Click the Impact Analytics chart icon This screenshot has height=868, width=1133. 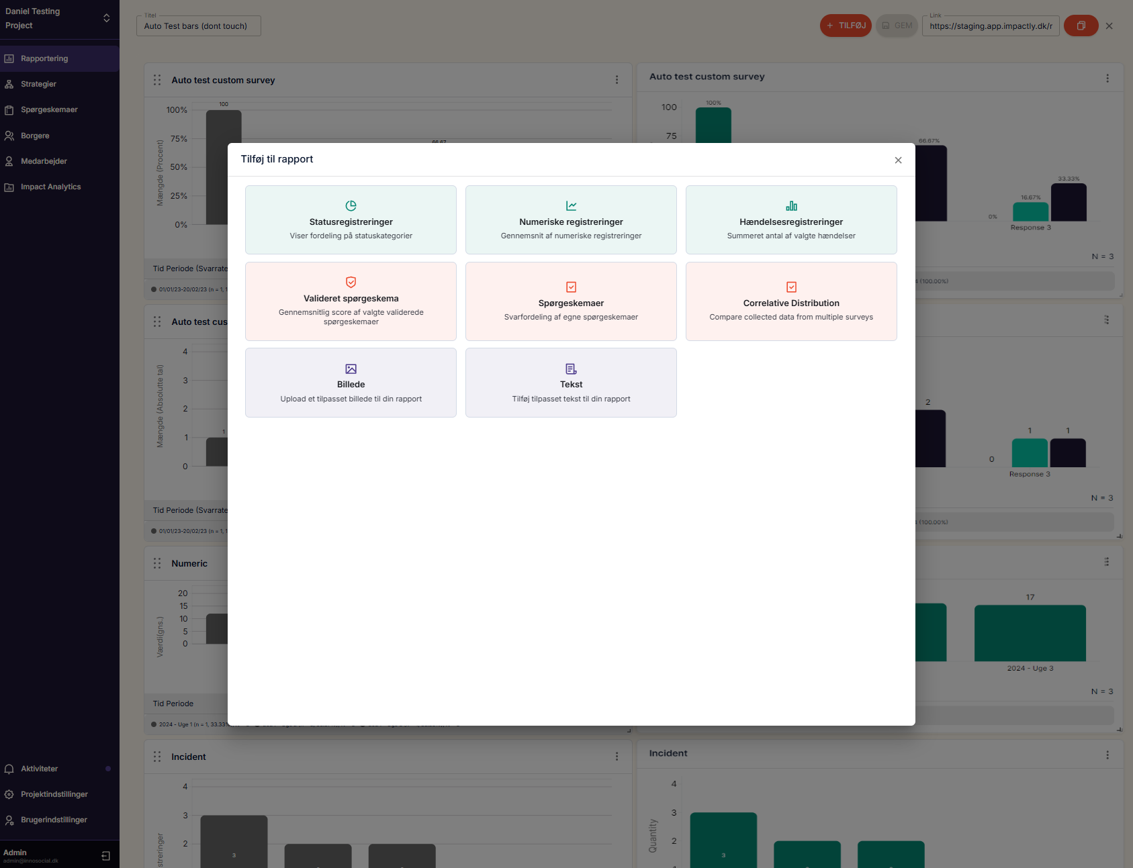[x=9, y=187]
